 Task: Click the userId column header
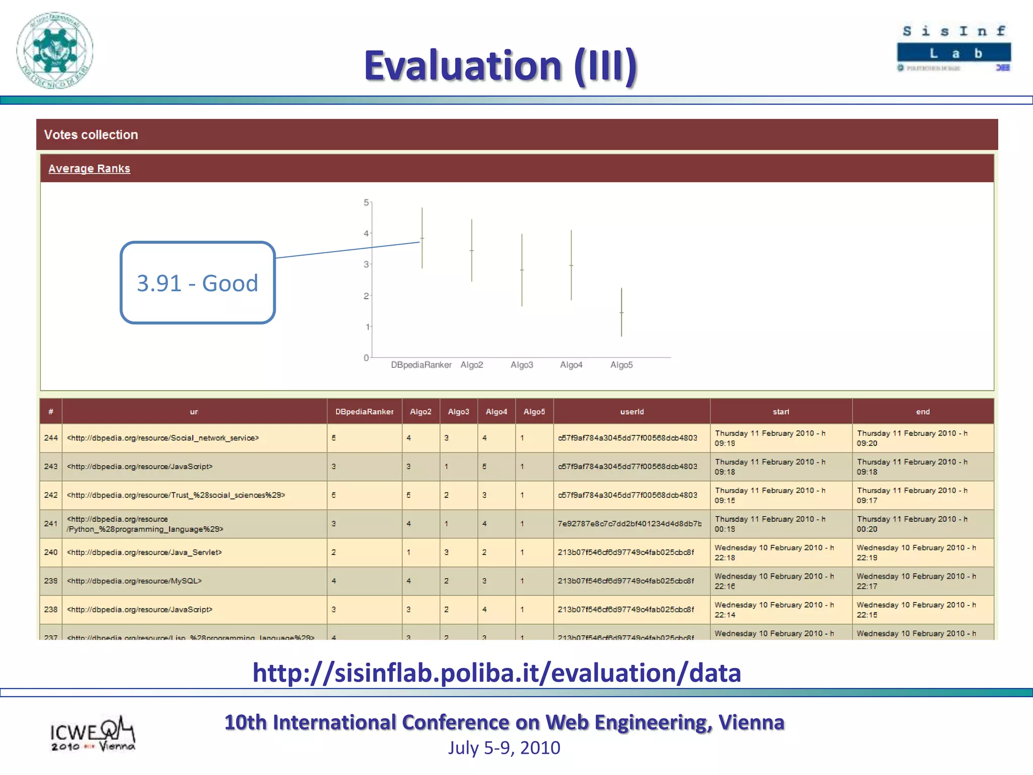(632, 412)
